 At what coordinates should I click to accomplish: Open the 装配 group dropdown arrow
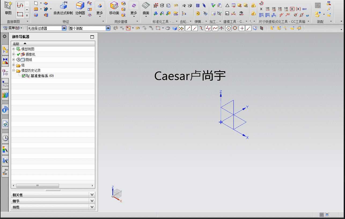click(331, 21)
